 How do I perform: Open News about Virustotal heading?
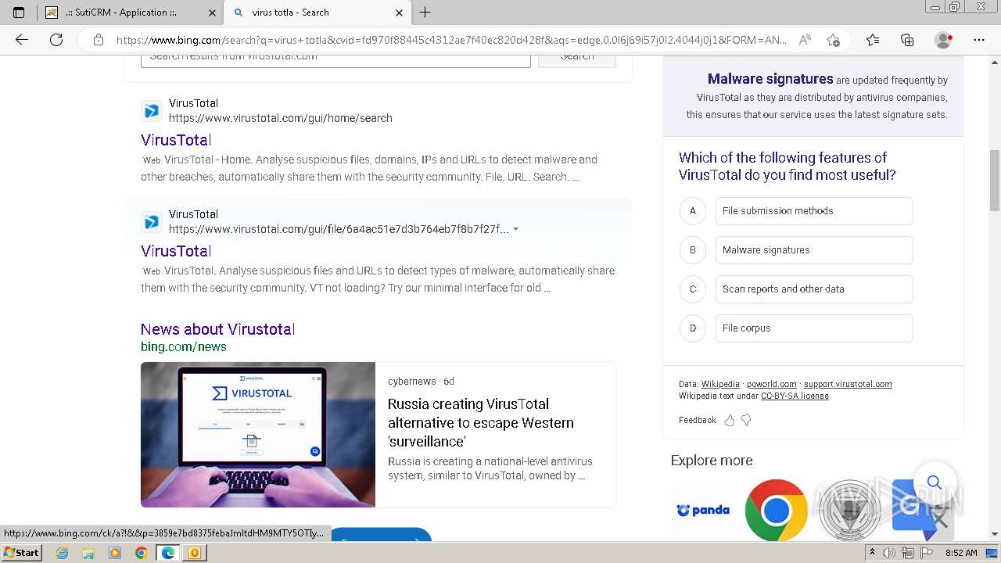pyautogui.click(x=217, y=329)
